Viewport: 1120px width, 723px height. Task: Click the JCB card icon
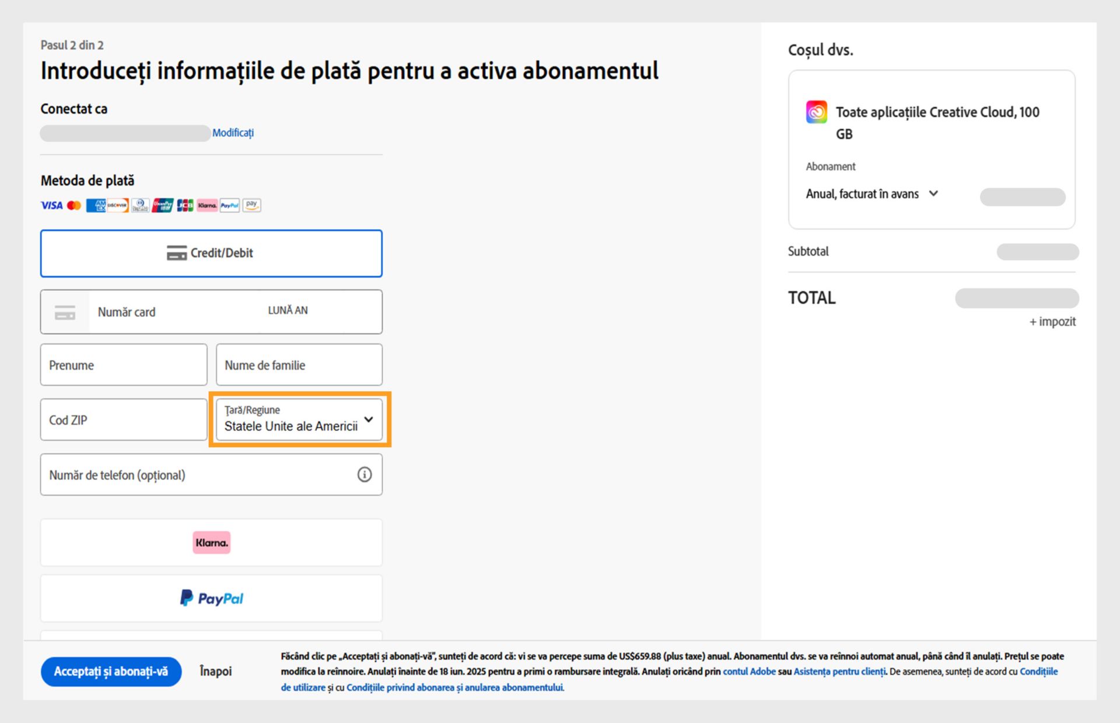(185, 205)
